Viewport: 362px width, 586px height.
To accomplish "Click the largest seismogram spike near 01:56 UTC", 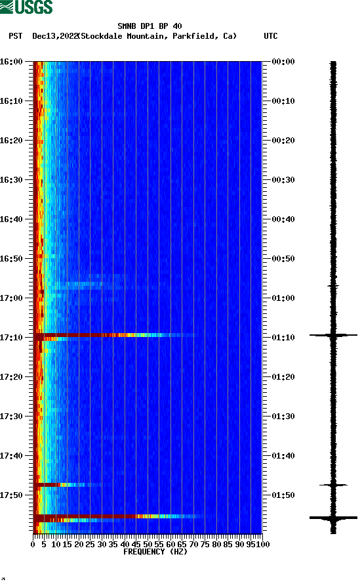I will pos(333,518).
